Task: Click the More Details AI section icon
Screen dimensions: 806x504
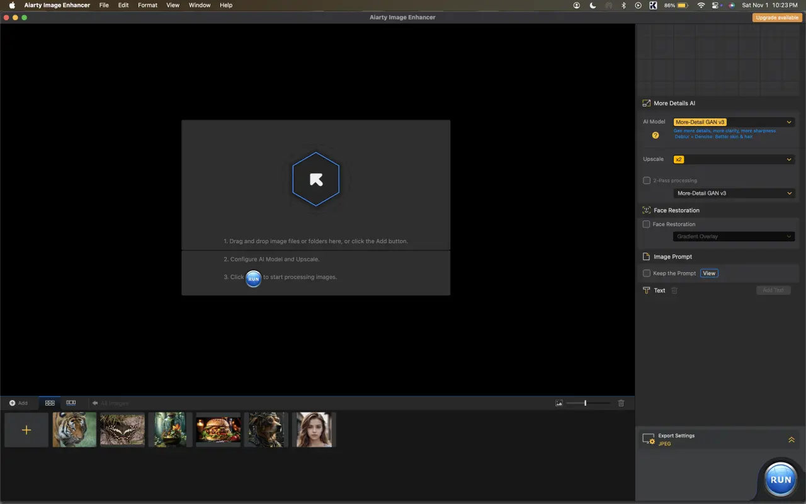Action: pos(646,103)
